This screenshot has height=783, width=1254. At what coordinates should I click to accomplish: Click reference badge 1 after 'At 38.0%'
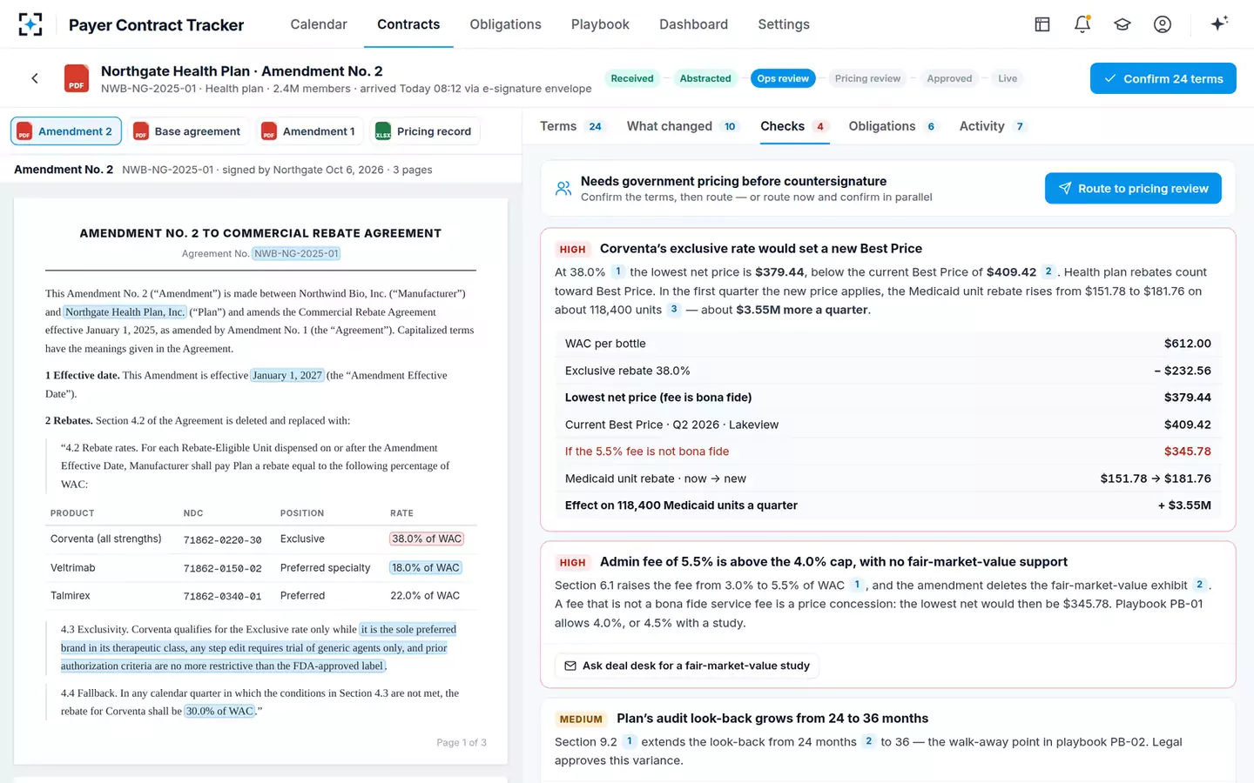point(618,271)
